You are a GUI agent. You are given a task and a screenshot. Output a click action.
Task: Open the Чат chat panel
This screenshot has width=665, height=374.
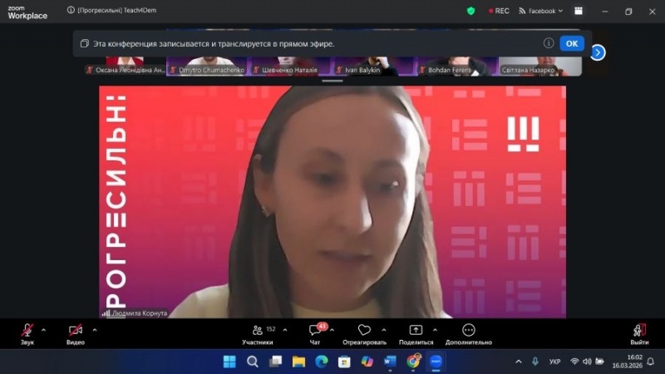(x=315, y=330)
